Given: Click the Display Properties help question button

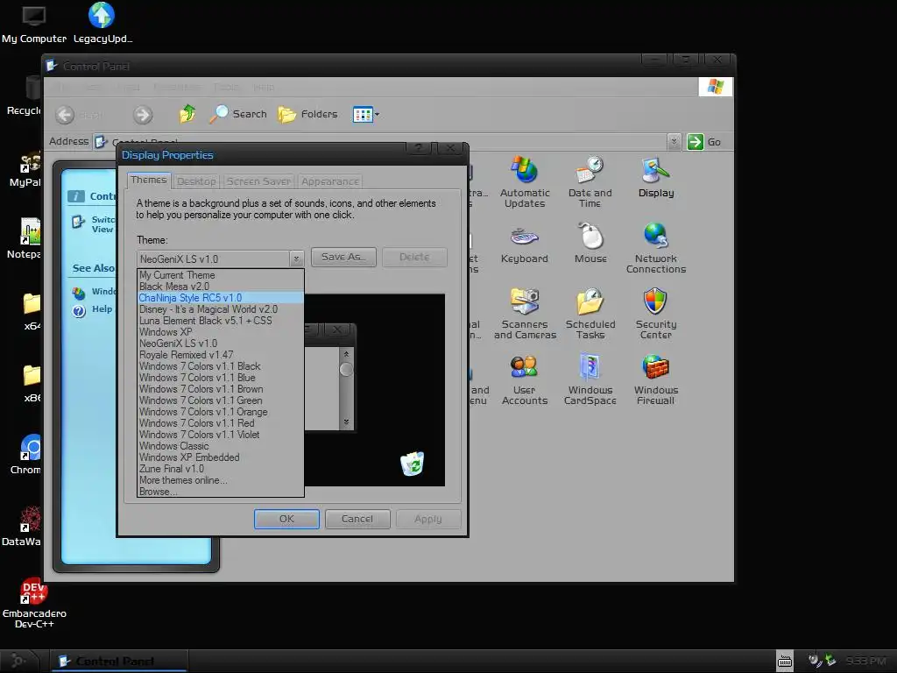Looking at the screenshot, I should click(x=420, y=148).
